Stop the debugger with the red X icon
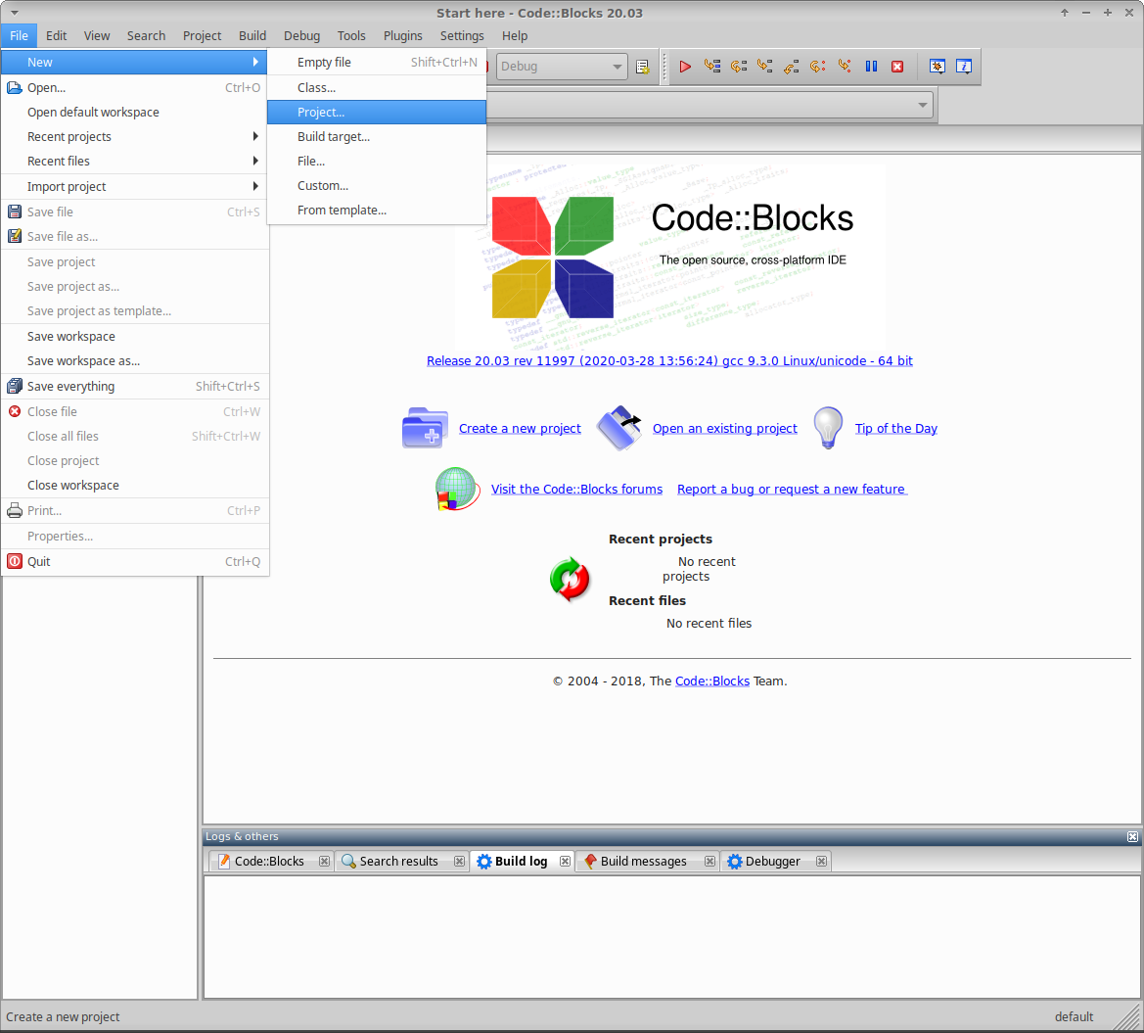The image size is (1144, 1033). pyautogui.click(x=896, y=66)
